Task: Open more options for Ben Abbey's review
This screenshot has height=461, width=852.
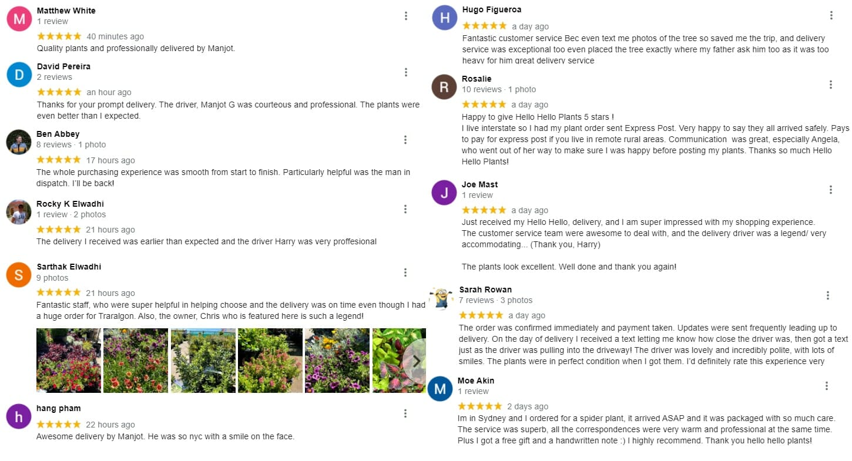Action: tap(405, 140)
